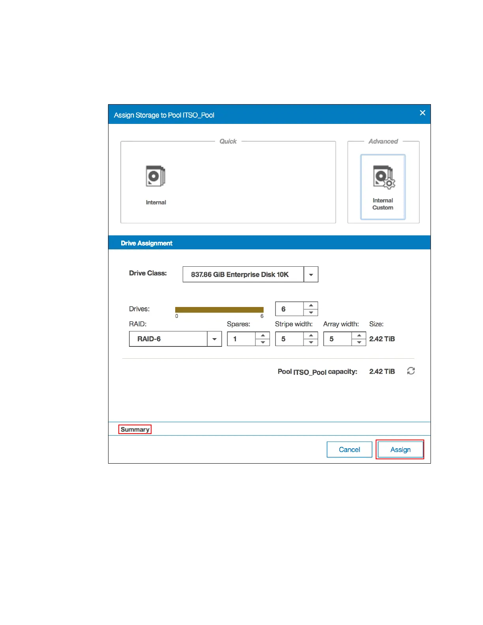This screenshot has height=625, width=483.
Task: Expand the Summary section
Action: (x=135, y=429)
